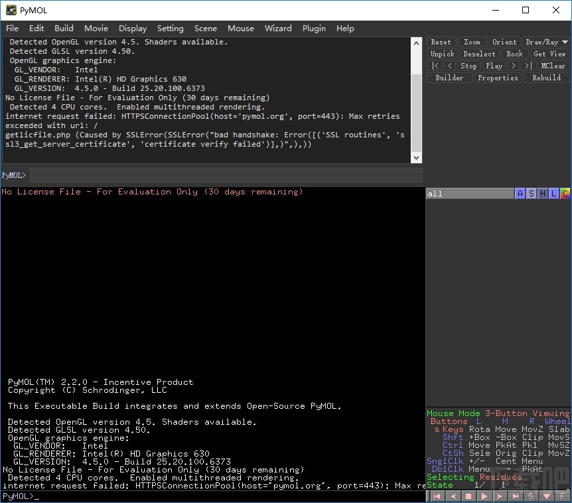Open the Wizard menu

click(278, 28)
